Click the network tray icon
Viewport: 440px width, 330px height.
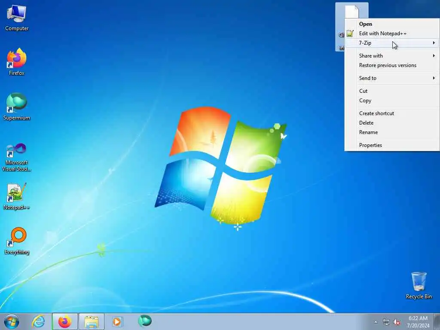click(386, 322)
